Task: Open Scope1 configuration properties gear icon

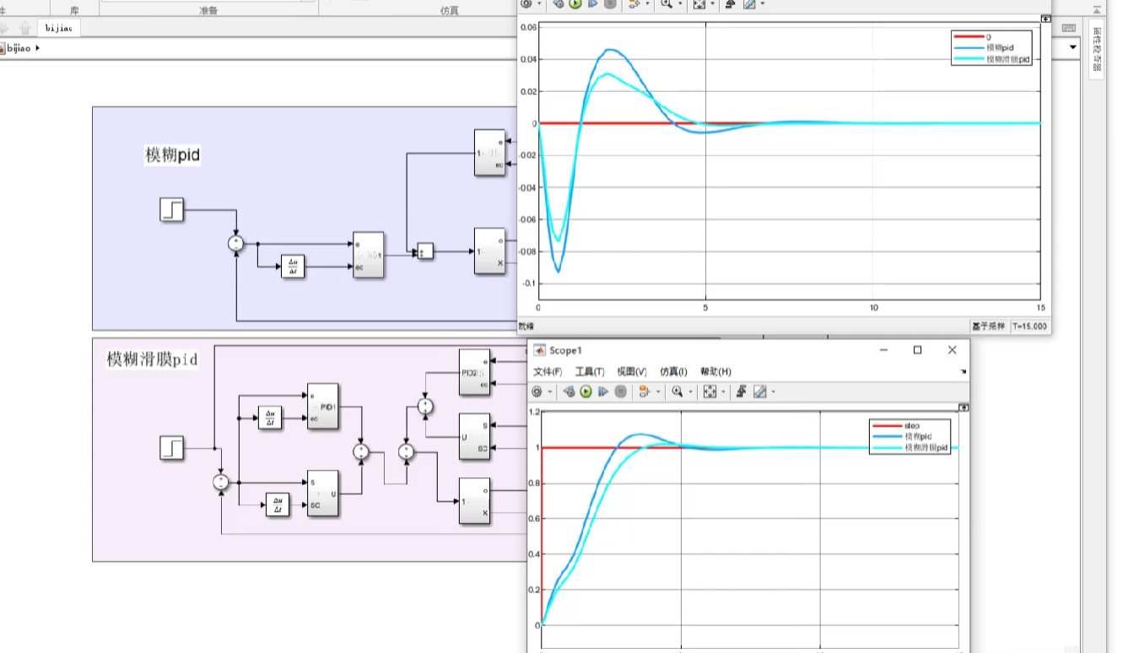Action: (537, 391)
